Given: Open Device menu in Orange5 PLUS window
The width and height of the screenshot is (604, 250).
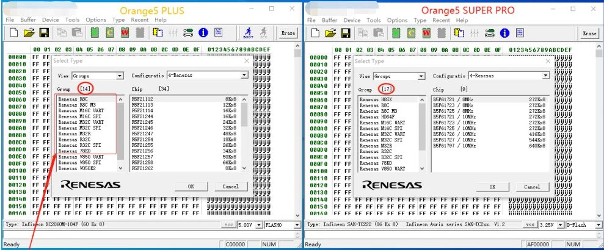Looking at the screenshot, I should click(x=51, y=20).
